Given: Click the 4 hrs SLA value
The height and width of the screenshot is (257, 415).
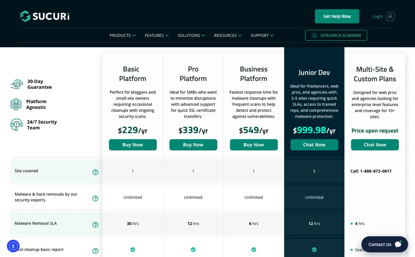Looking at the screenshot, I should coord(360,224).
